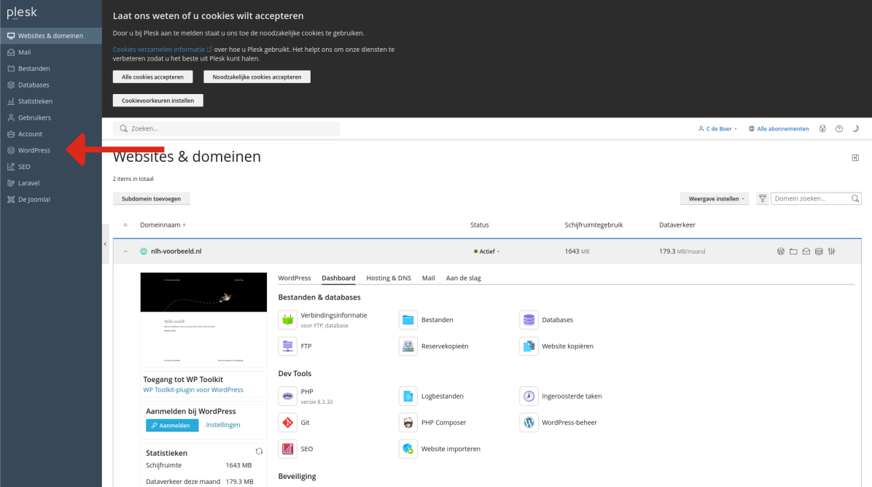Open Cookievoorkeuren instellen
This screenshot has height=487, width=872.
coord(158,101)
